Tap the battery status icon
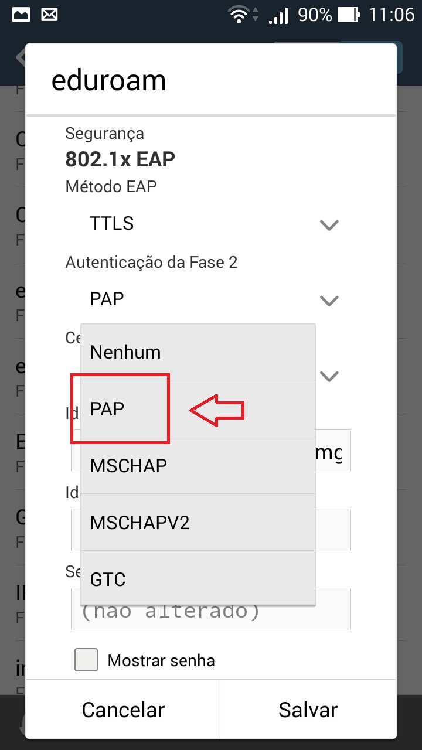 [349, 15]
